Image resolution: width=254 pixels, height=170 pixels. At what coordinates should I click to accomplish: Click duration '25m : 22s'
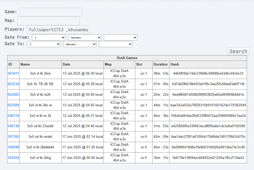[161, 95]
